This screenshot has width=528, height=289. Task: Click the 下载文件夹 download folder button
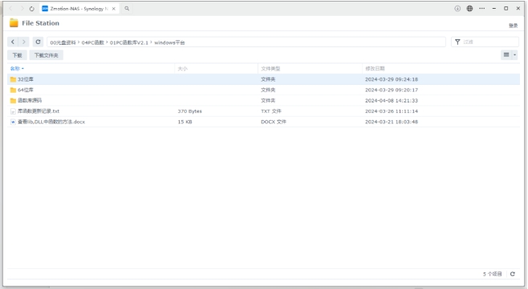(x=46, y=55)
